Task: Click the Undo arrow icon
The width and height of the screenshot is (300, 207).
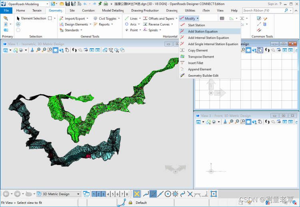Action: 85,4
